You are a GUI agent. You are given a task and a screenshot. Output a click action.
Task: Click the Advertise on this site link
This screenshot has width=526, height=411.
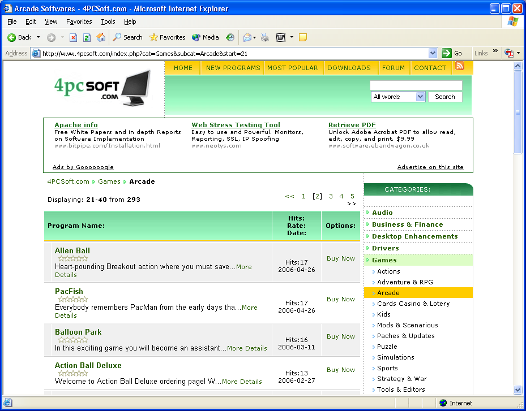(x=430, y=167)
